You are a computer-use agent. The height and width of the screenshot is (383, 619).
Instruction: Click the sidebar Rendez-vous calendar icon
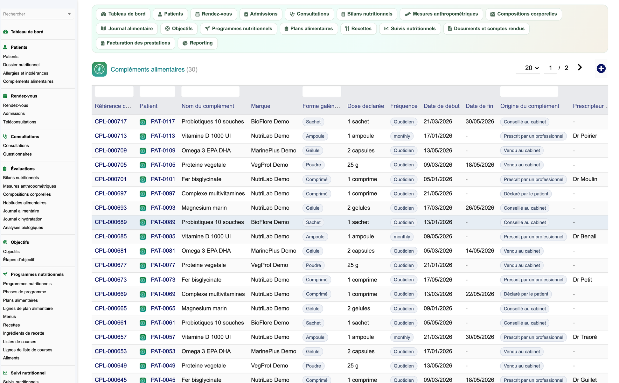pos(5,96)
